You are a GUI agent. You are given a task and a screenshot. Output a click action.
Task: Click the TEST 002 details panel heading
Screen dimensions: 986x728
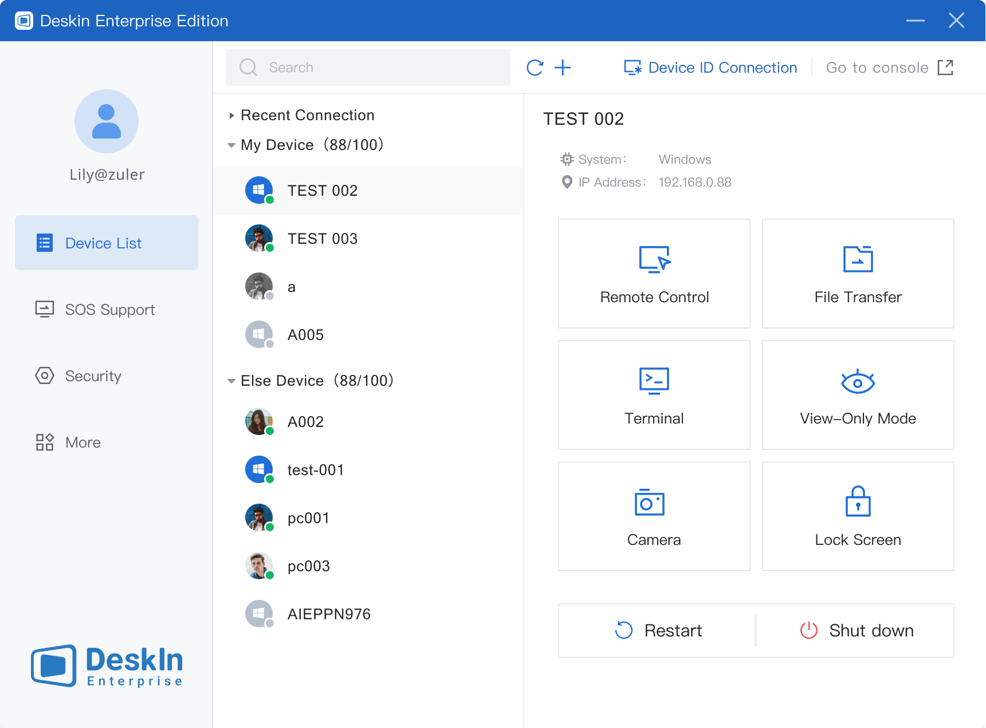coord(583,118)
